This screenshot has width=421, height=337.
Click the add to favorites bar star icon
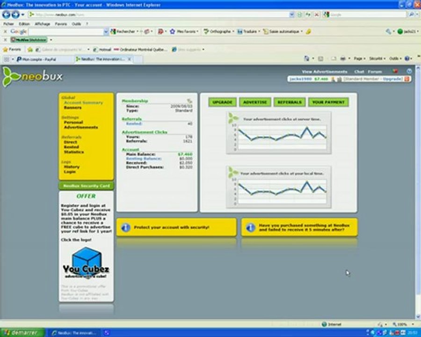pyautogui.click(x=30, y=50)
